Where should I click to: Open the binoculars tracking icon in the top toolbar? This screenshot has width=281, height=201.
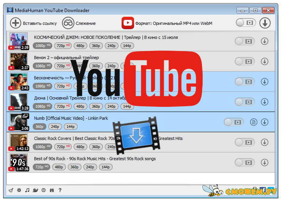68,23
